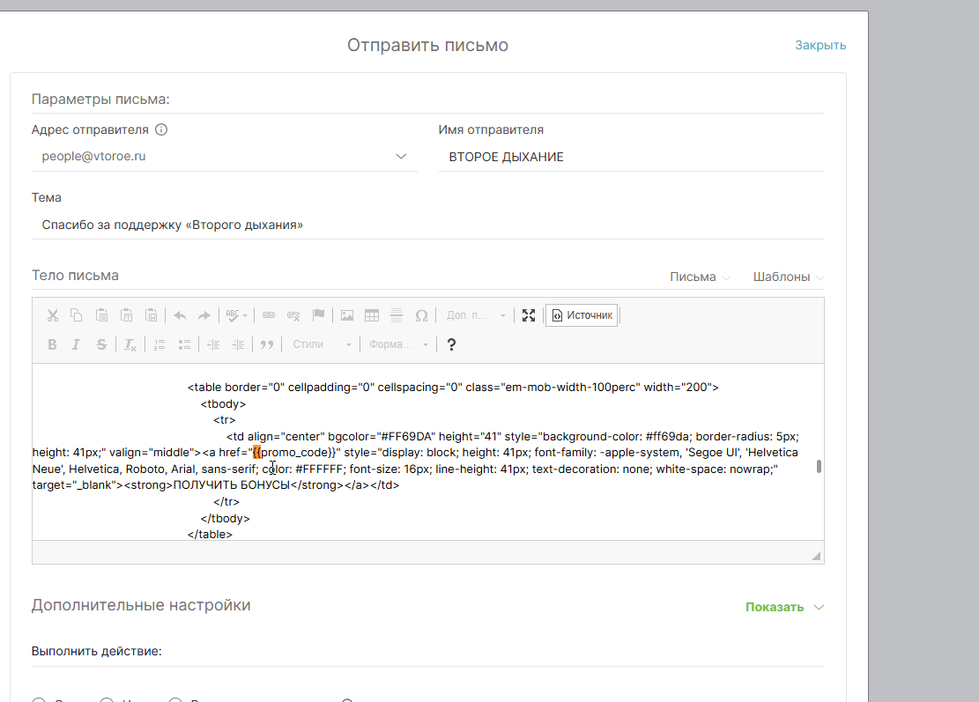Click the Paste clipboard icon
This screenshot has width=979, height=702.
[101, 315]
